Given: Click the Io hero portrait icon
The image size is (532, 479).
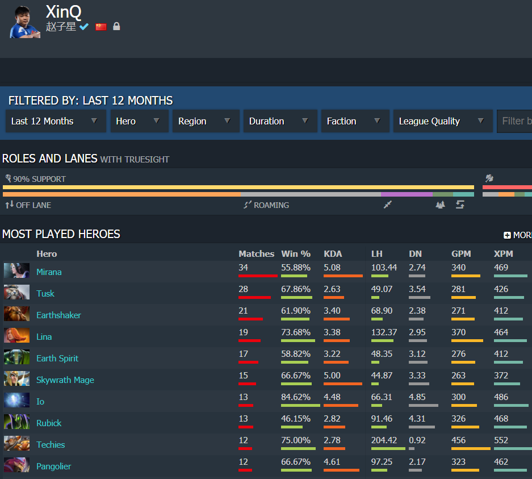Looking at the screenshot, I should point(16,401).
